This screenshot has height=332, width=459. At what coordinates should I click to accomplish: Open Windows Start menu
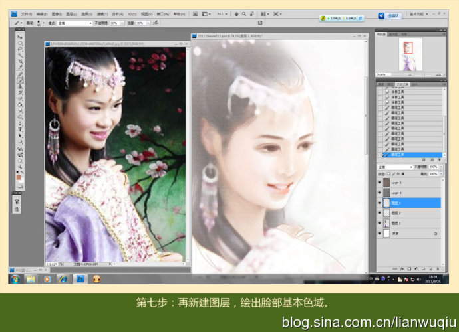15,279
